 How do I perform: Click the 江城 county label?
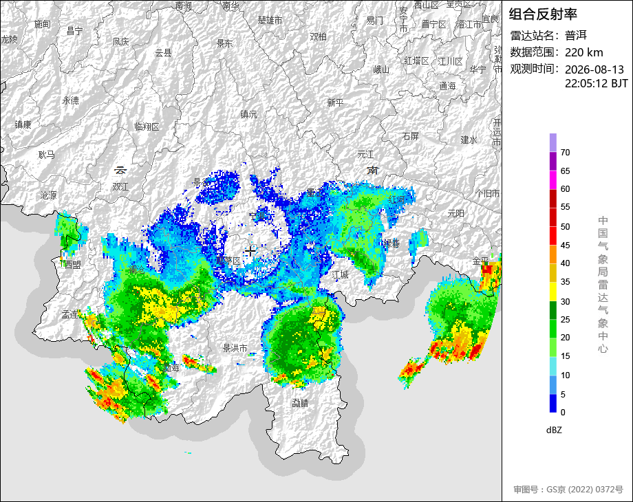point(341,275)
